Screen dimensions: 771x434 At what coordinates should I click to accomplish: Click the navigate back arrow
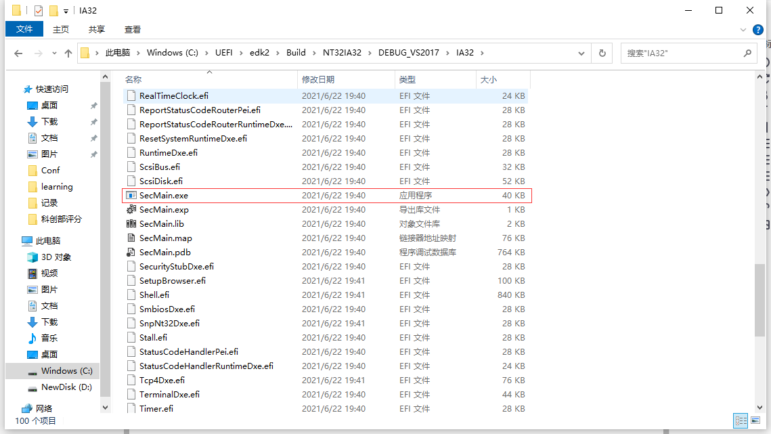tap(18, 53)
